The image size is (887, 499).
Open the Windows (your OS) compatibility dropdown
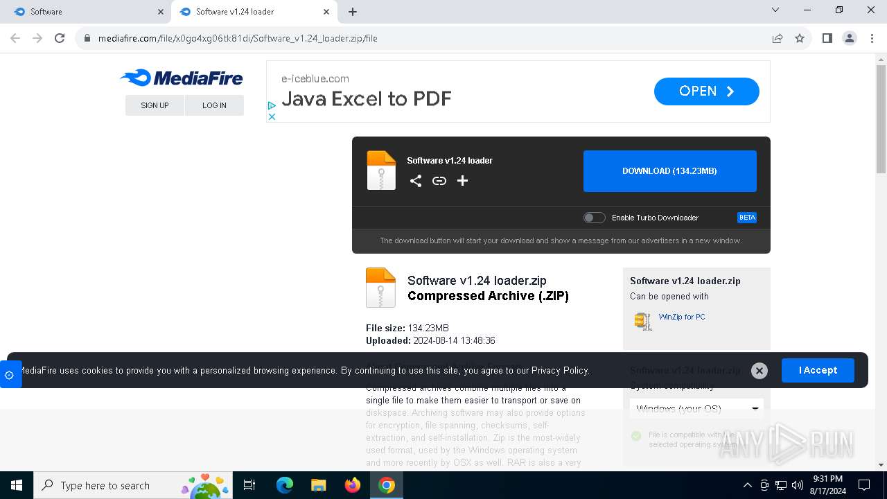click(696, 408)
